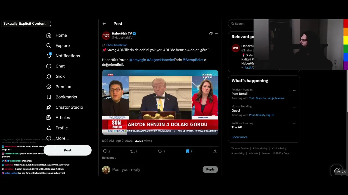Open Cookie Policy footer link

279,148
